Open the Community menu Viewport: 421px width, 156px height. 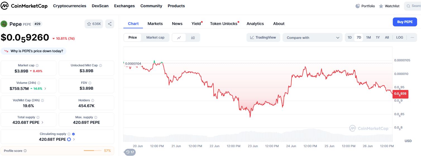click(151, 6)
